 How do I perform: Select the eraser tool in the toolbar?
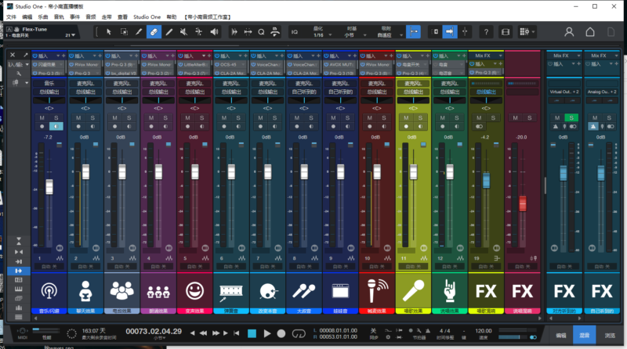pyautogui.click(x=154, y=32)
